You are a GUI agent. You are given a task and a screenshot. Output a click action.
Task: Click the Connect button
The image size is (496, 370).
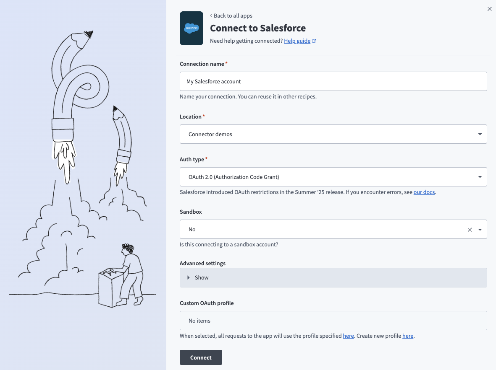[x=201, y=357]
